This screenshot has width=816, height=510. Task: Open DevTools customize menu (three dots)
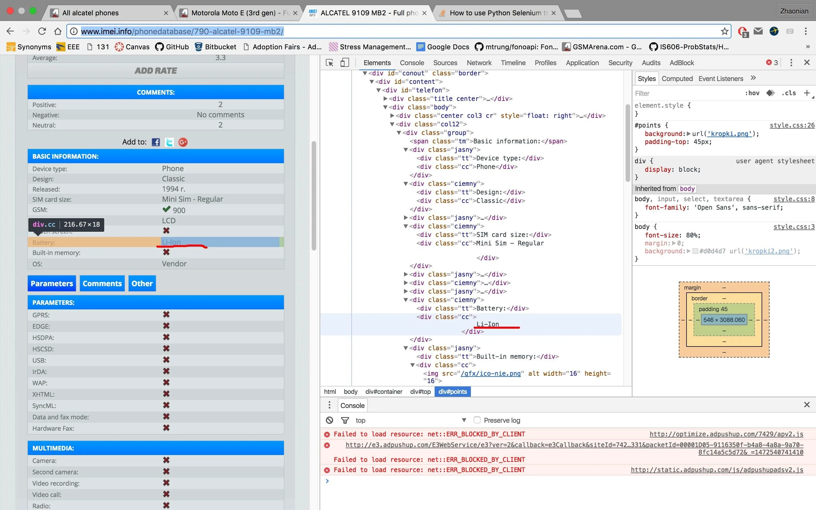(x=791, y=63)
